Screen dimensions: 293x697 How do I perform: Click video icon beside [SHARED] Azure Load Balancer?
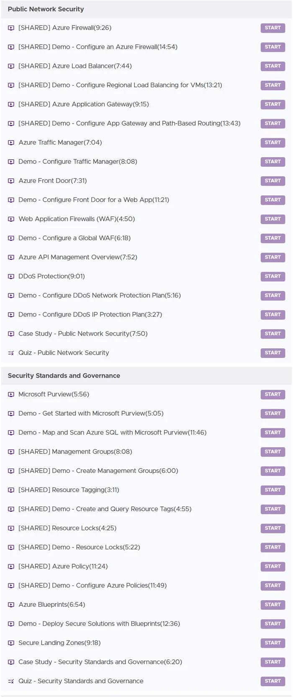pyautogui.click(x=11, y=66)
